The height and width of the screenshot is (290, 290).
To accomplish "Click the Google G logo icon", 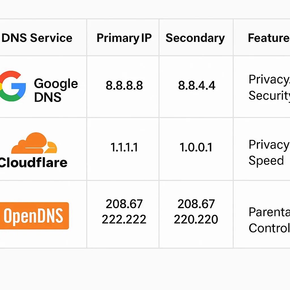I will (12, 86).
